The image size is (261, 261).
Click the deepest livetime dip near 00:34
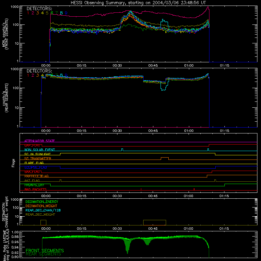click(x=128, y=247)
